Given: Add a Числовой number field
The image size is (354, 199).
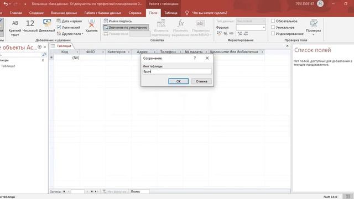Looking at the screenshot, I should click(30, 26).
